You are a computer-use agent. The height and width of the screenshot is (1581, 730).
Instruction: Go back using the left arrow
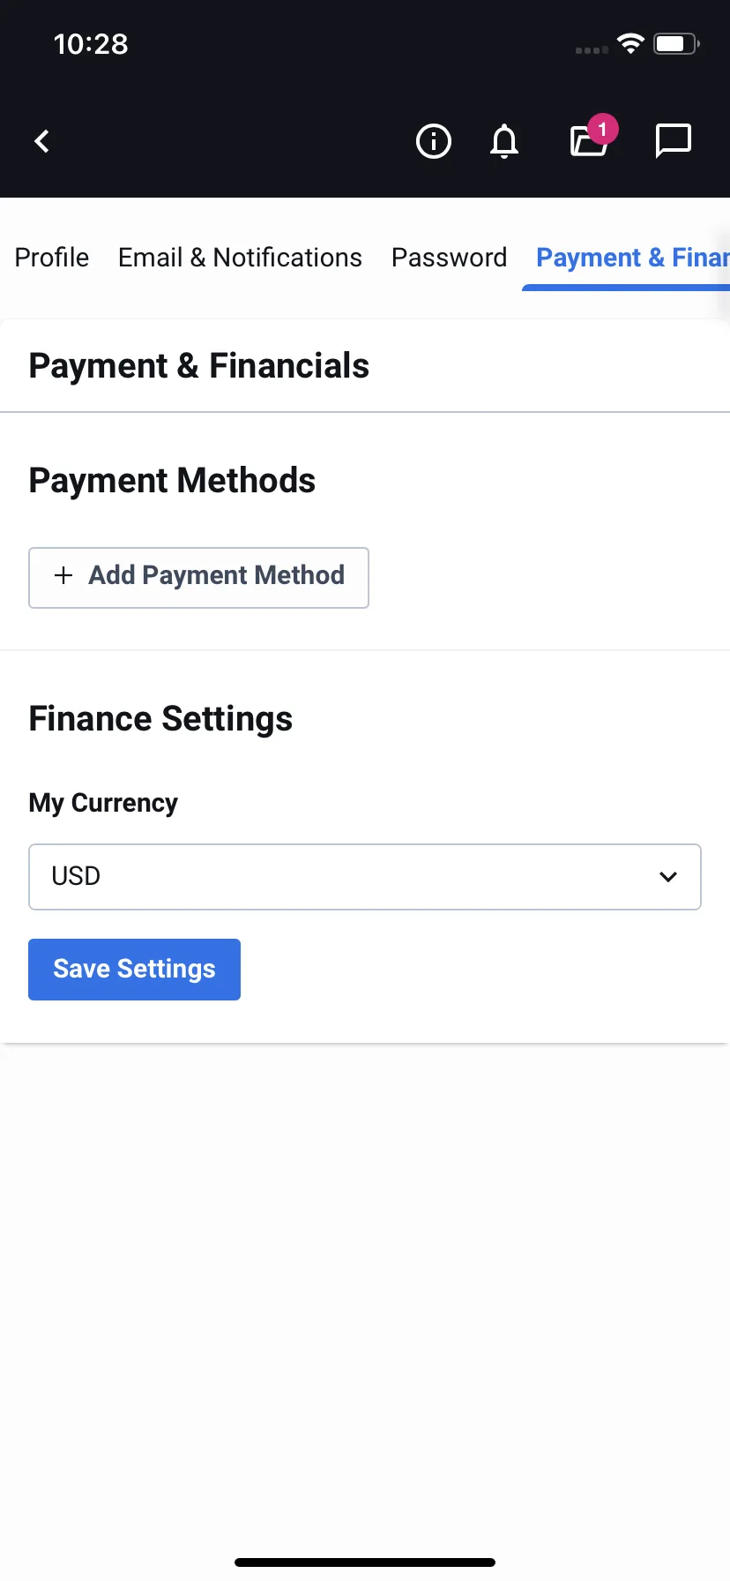click(x=41, y=141)
